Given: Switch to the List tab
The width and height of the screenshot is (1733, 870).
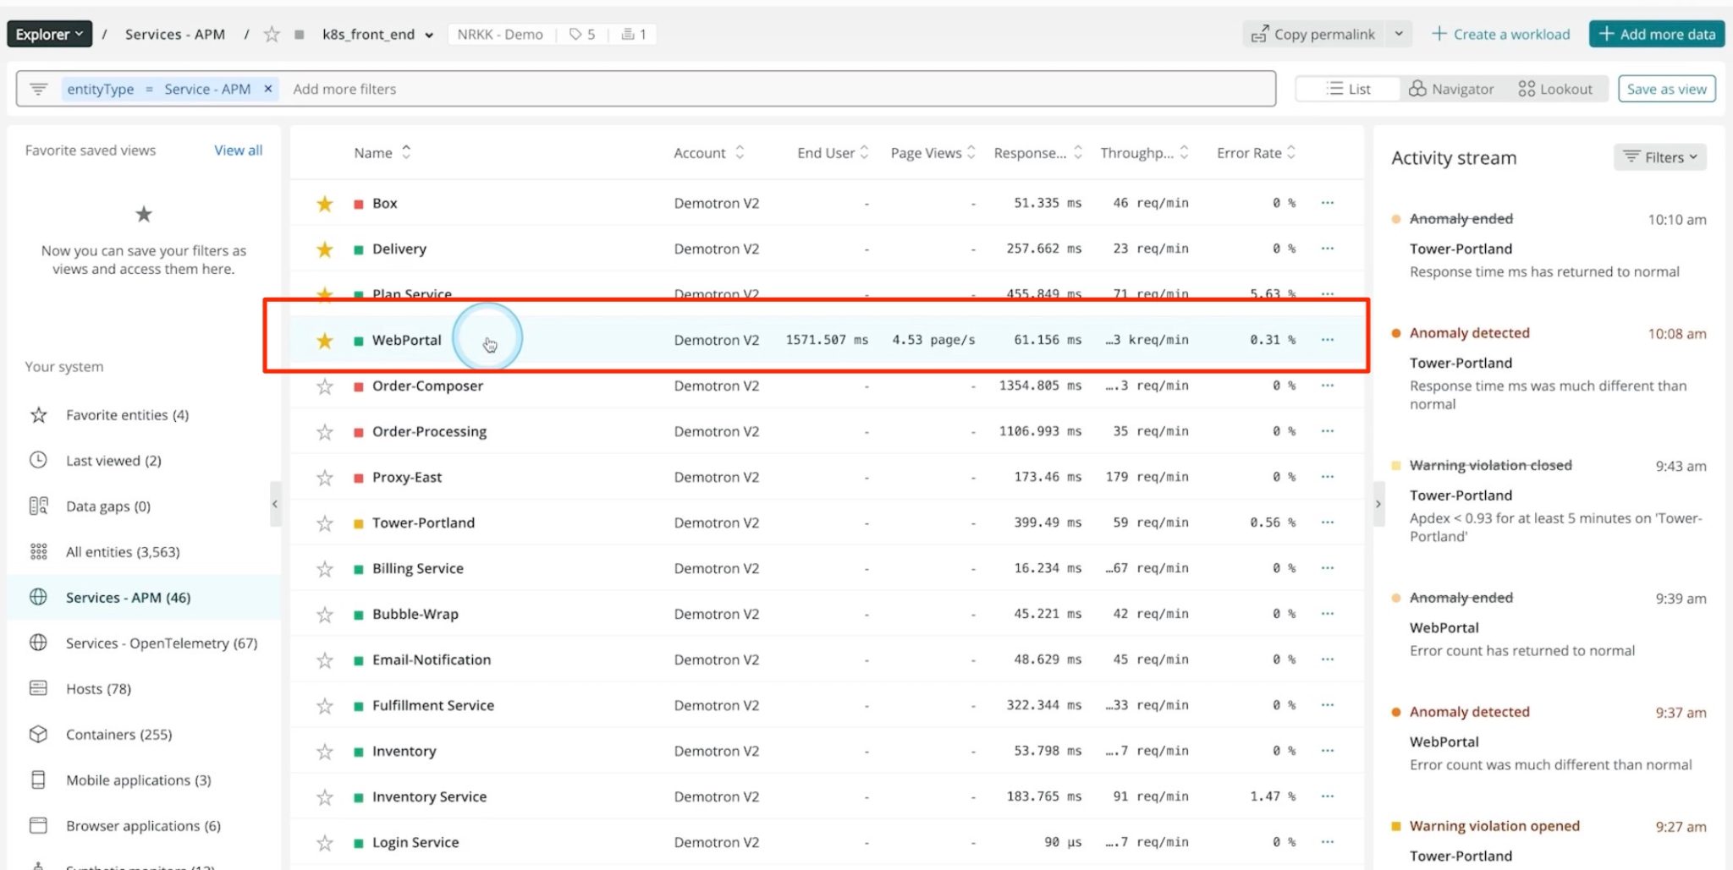Looking at the screenshot, I should [1346, 88].
